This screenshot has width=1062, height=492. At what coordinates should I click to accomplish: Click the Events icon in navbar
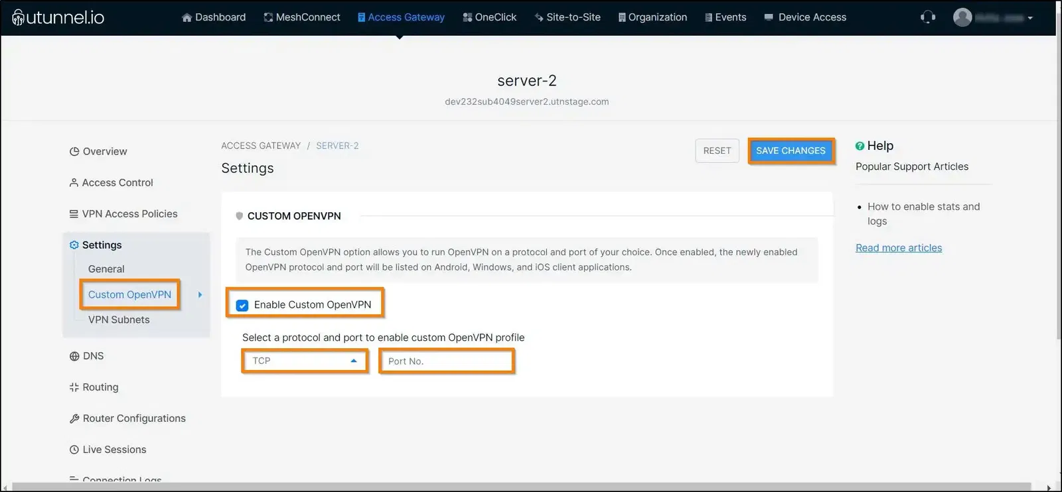click(709, 17)
